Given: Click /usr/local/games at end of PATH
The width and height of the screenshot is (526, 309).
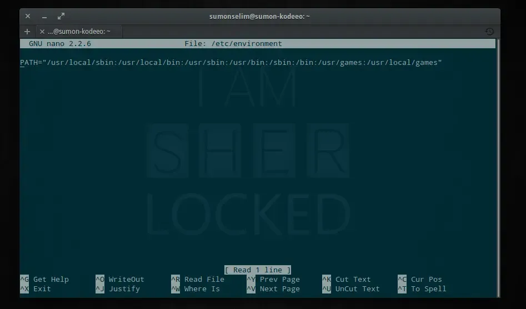Looking at the screenshot, I should pyautogui.click(x=402, y=62).
